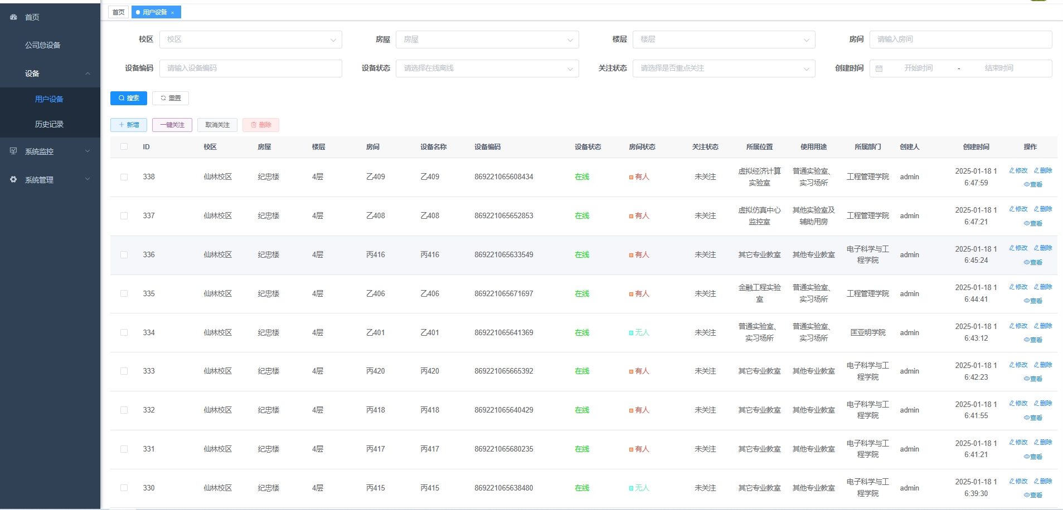Check the box for row ID 337
This screenshot has height=510, width=1063.
(124, 215)
